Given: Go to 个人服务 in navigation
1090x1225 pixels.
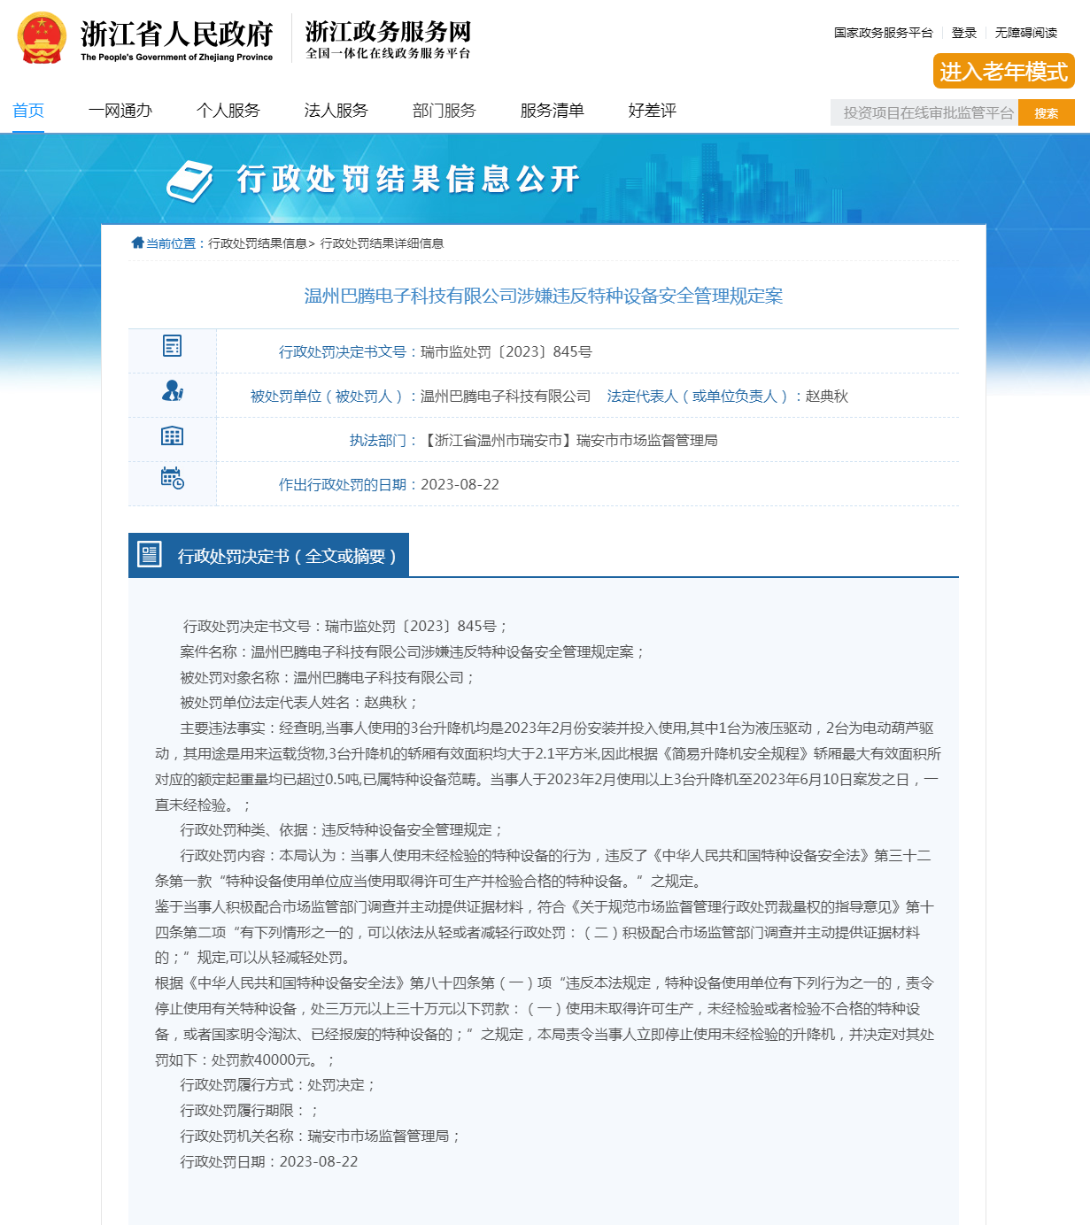Looking at the screenshot, I should 228,111.
